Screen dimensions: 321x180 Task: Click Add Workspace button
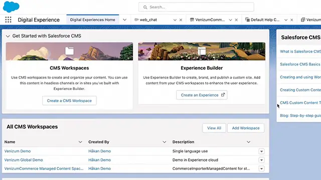click(x=246, y=128)
